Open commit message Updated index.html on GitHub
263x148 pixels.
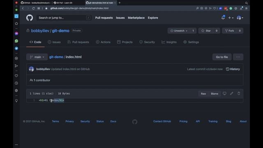point(70,69)
